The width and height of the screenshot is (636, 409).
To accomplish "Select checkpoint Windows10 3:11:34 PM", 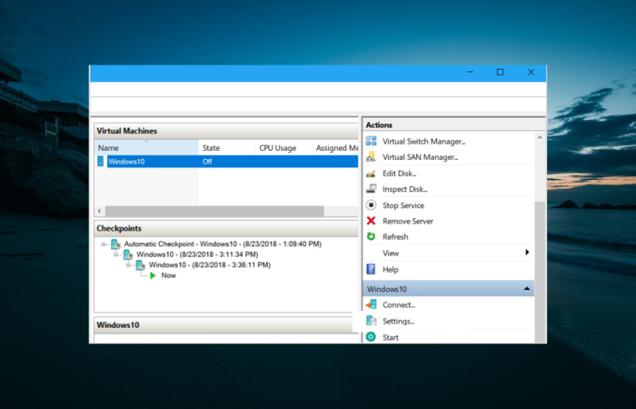I will click(197, 254).
